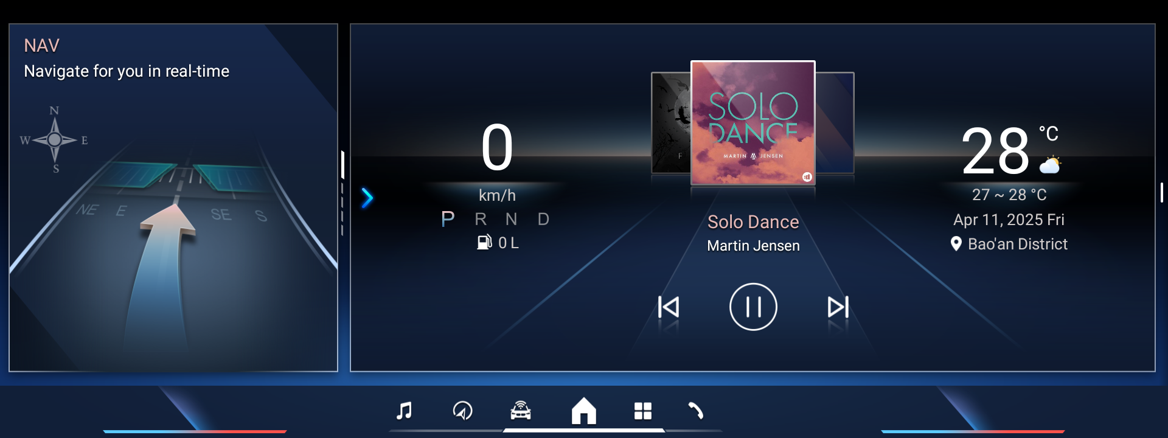Screen dimensions: 1168x438
Task: Open the phone icon in dock
Action: pyautogui.click(x=696, y=411)
